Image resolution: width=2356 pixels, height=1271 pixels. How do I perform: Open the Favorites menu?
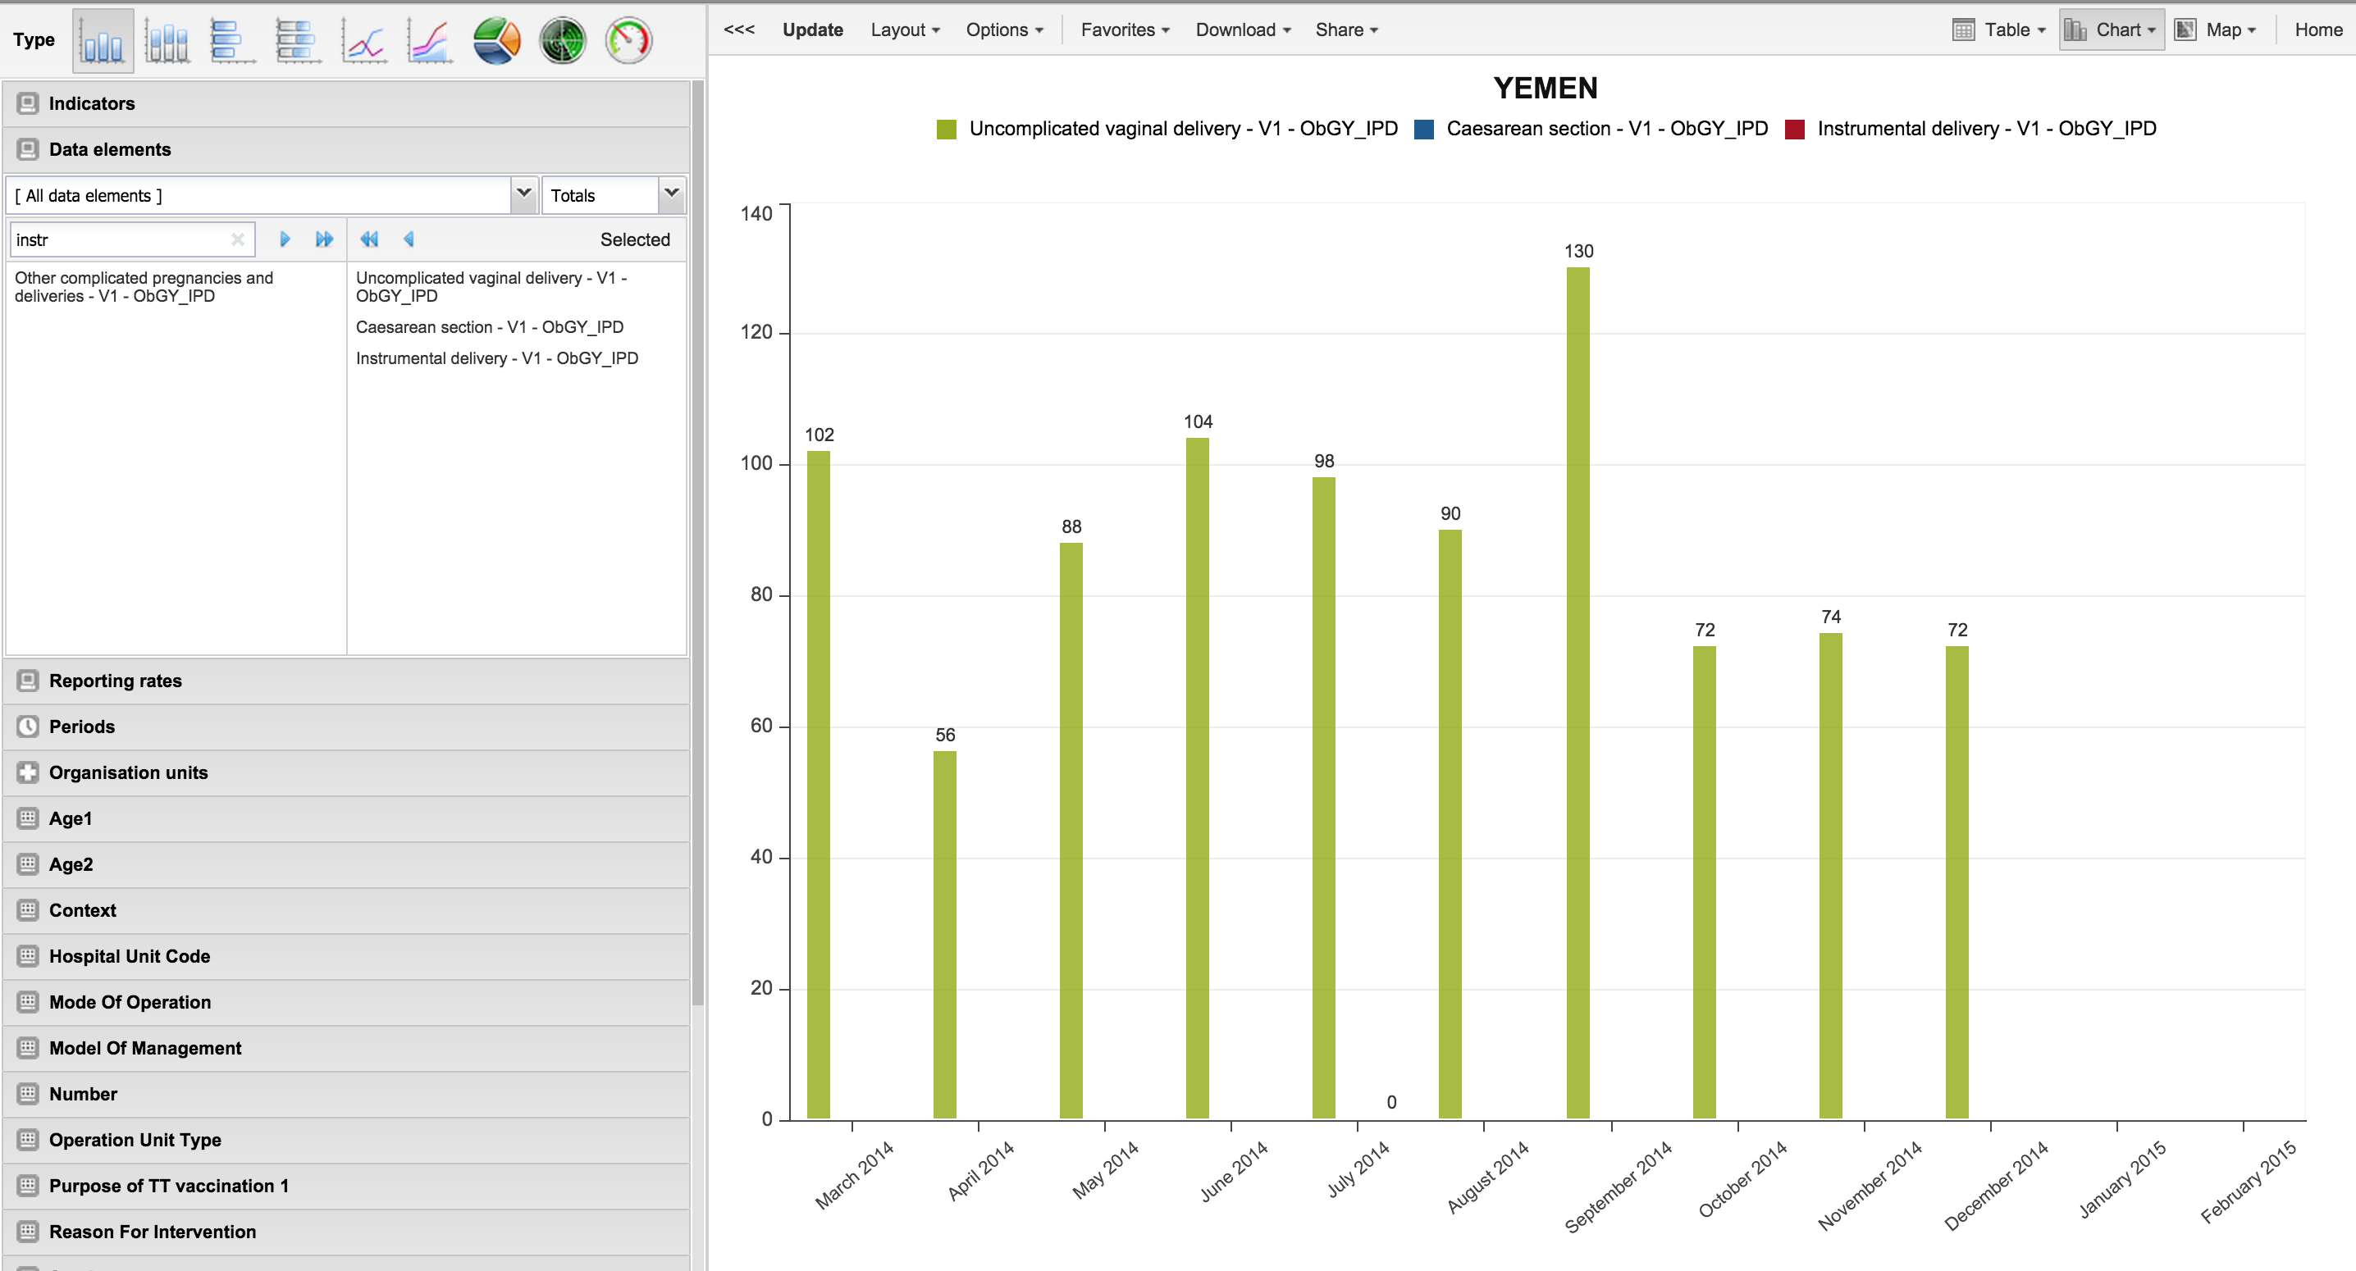click(x=1124, y=30)
